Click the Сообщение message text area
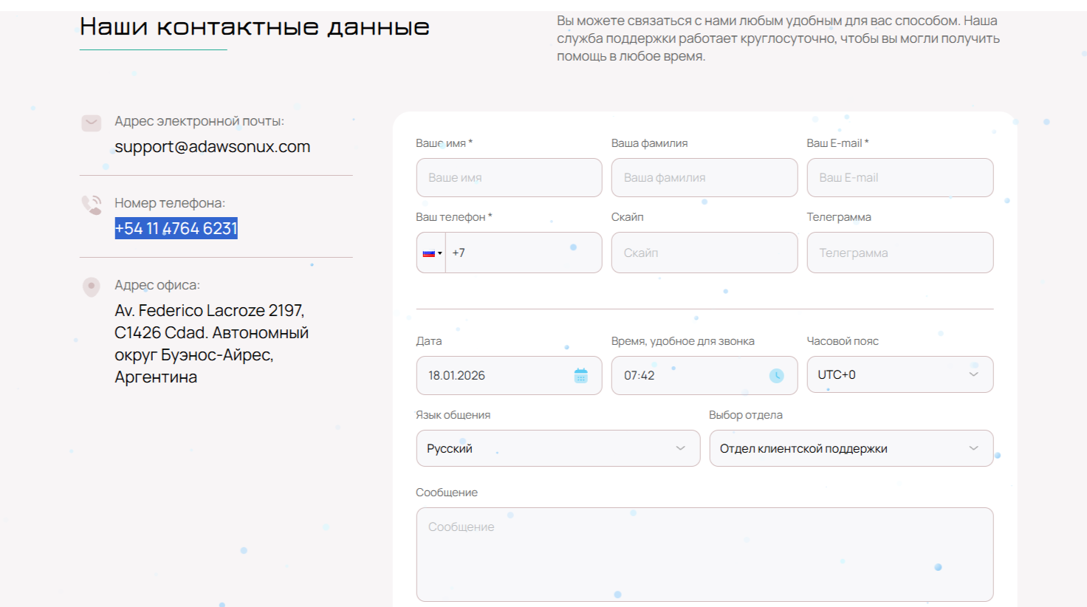The width and height of the screenshot is (1087, 607). click(704, 554)
